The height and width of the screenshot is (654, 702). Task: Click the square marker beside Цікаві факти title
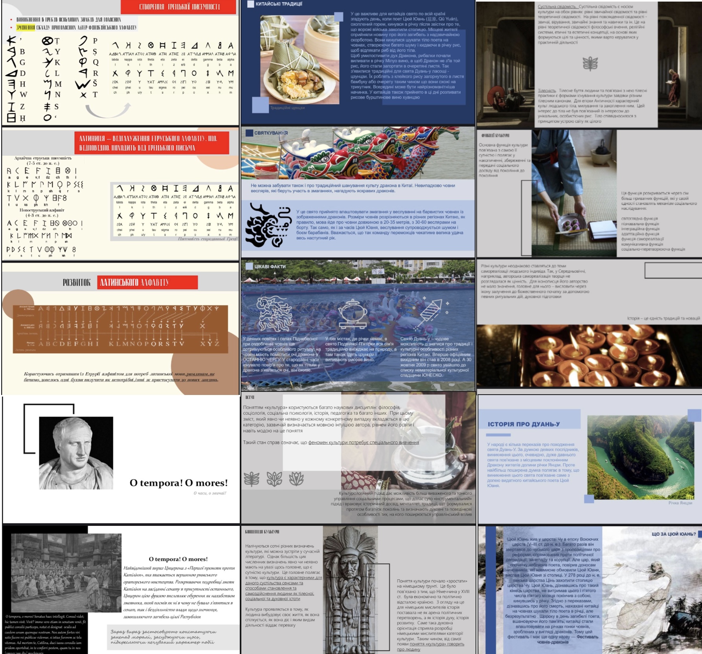pyautogui.click(x=249, y=266)
